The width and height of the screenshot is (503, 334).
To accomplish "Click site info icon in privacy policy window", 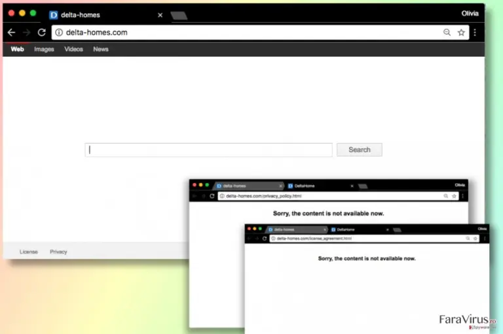I will point(222,196).
